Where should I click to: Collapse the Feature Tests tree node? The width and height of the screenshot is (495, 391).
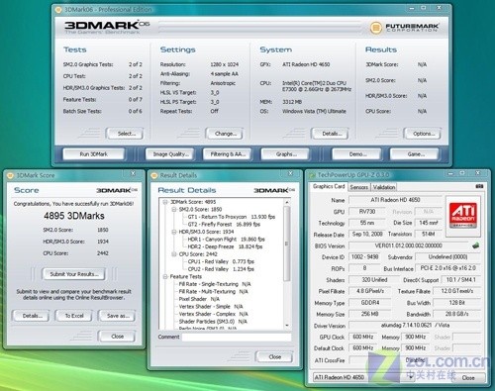tap(165, 277)
